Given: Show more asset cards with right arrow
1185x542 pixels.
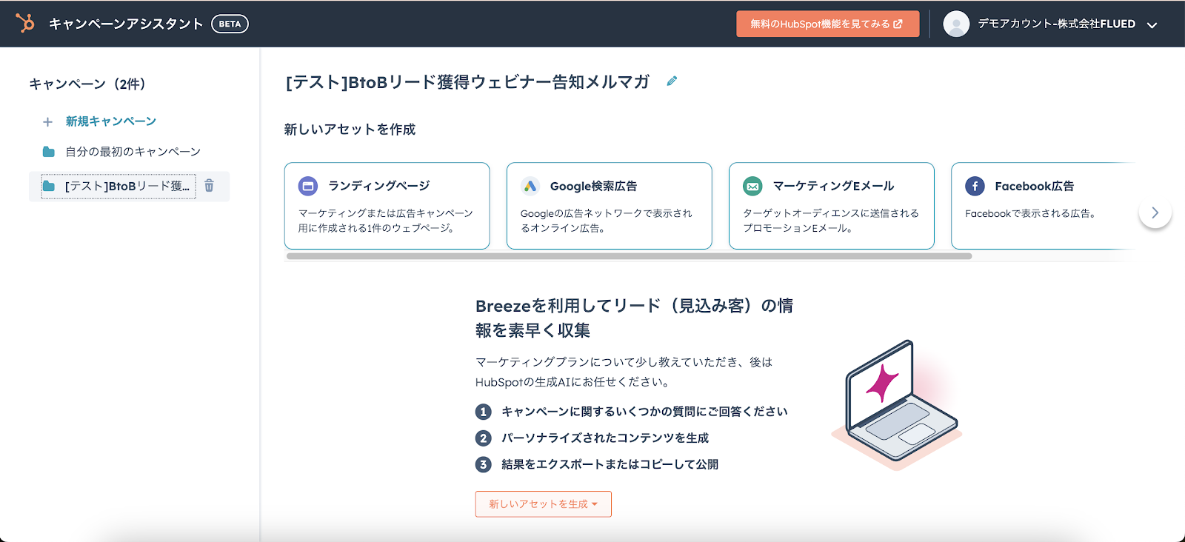Looking at the screenshot, I should pos(1155,213).
